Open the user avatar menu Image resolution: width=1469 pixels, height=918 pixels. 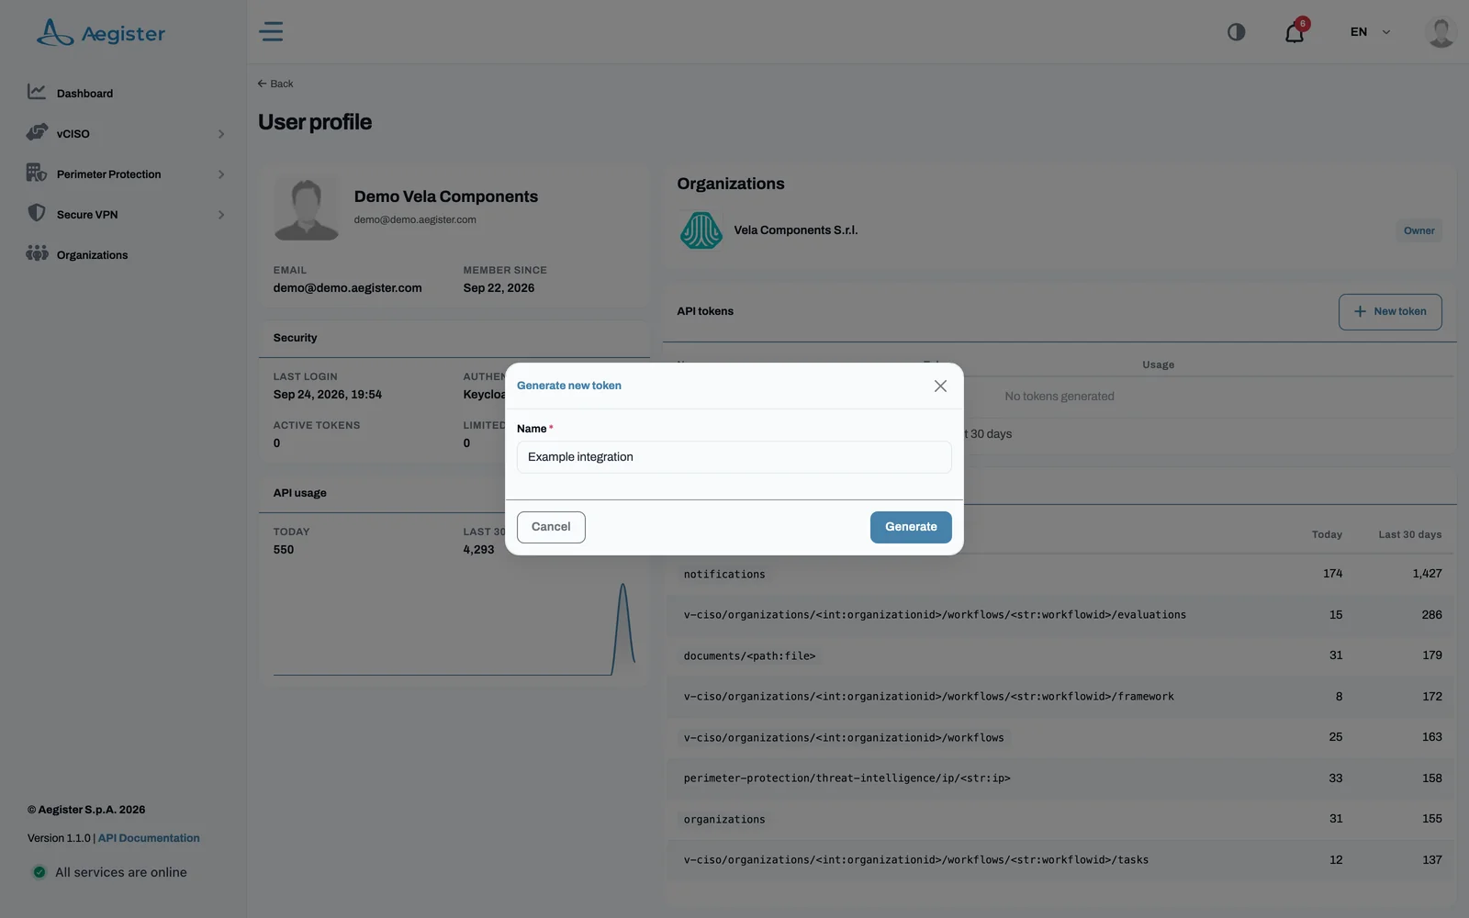click(x=1441, y=32)
